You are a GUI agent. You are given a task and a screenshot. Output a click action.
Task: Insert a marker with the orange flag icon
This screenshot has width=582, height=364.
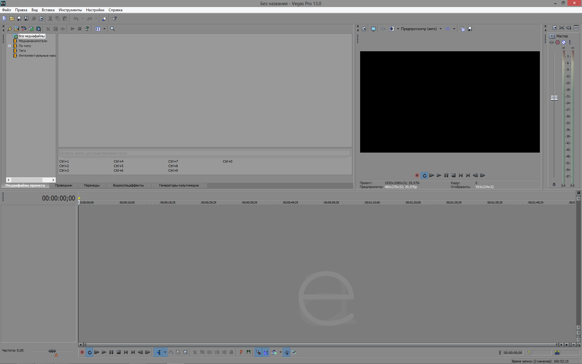[x=241, y=352]
